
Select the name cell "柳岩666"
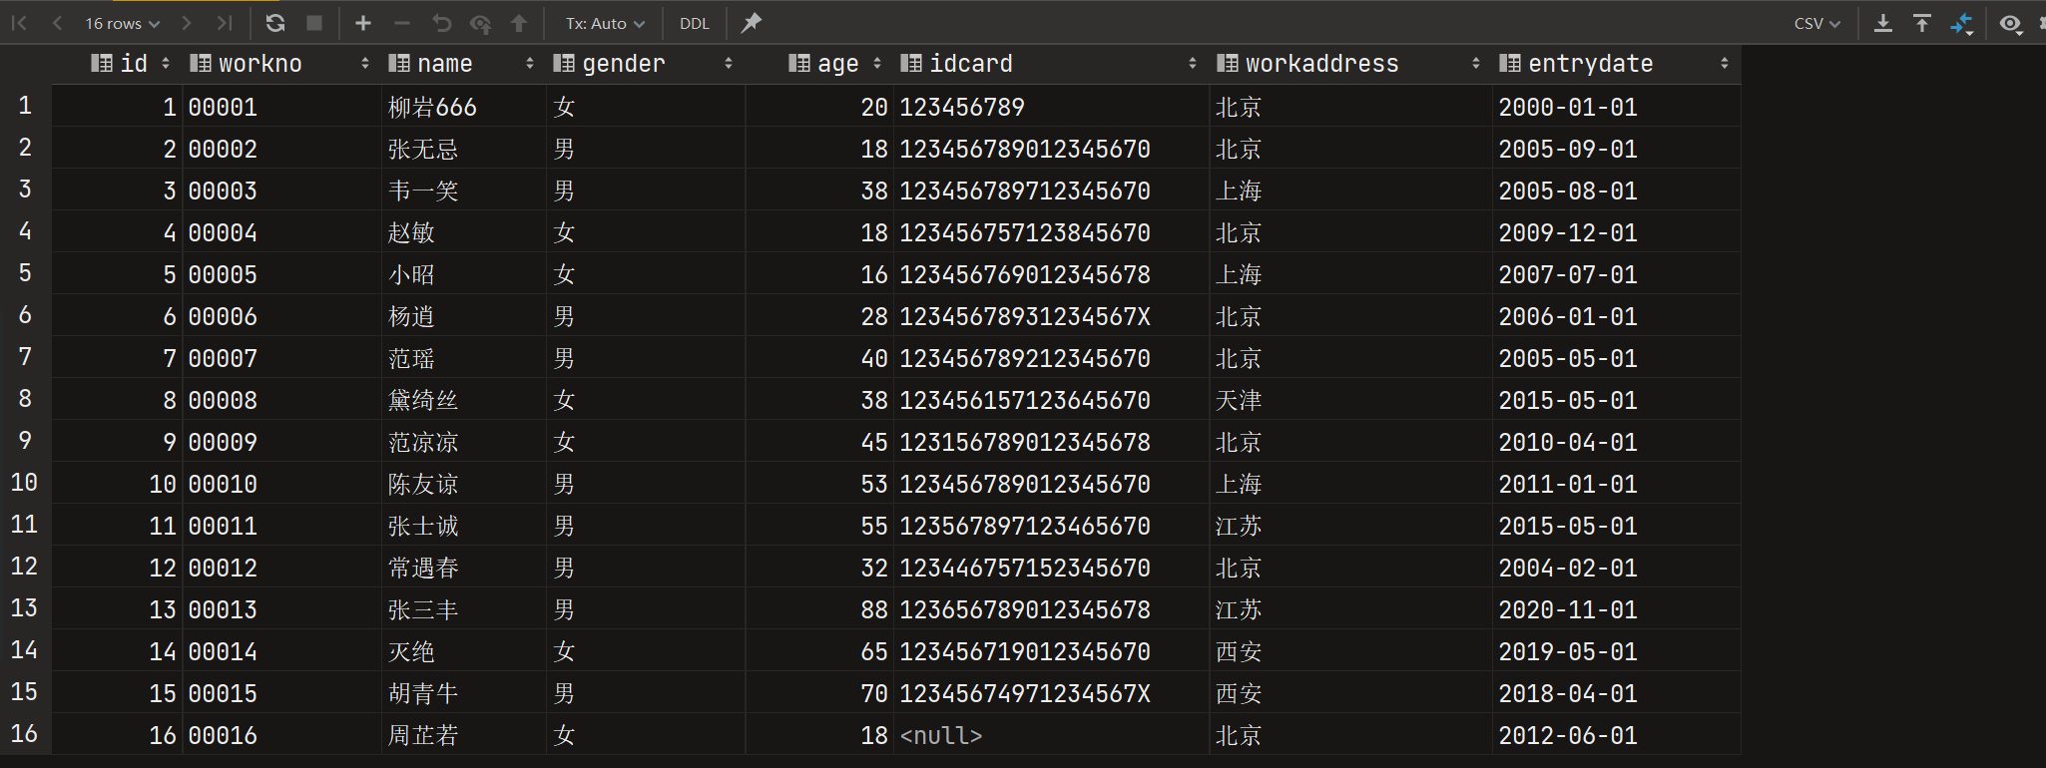[464, 107]
